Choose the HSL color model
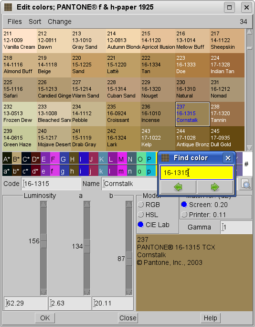The height and width of the screenshot is (327, 255). [149, 215]
